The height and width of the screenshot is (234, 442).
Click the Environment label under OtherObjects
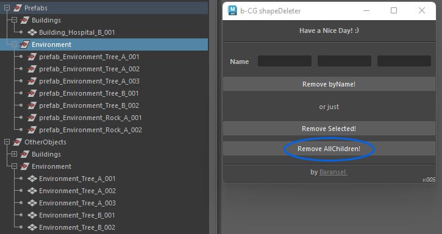pyautogui.click(x=51, y=166)
